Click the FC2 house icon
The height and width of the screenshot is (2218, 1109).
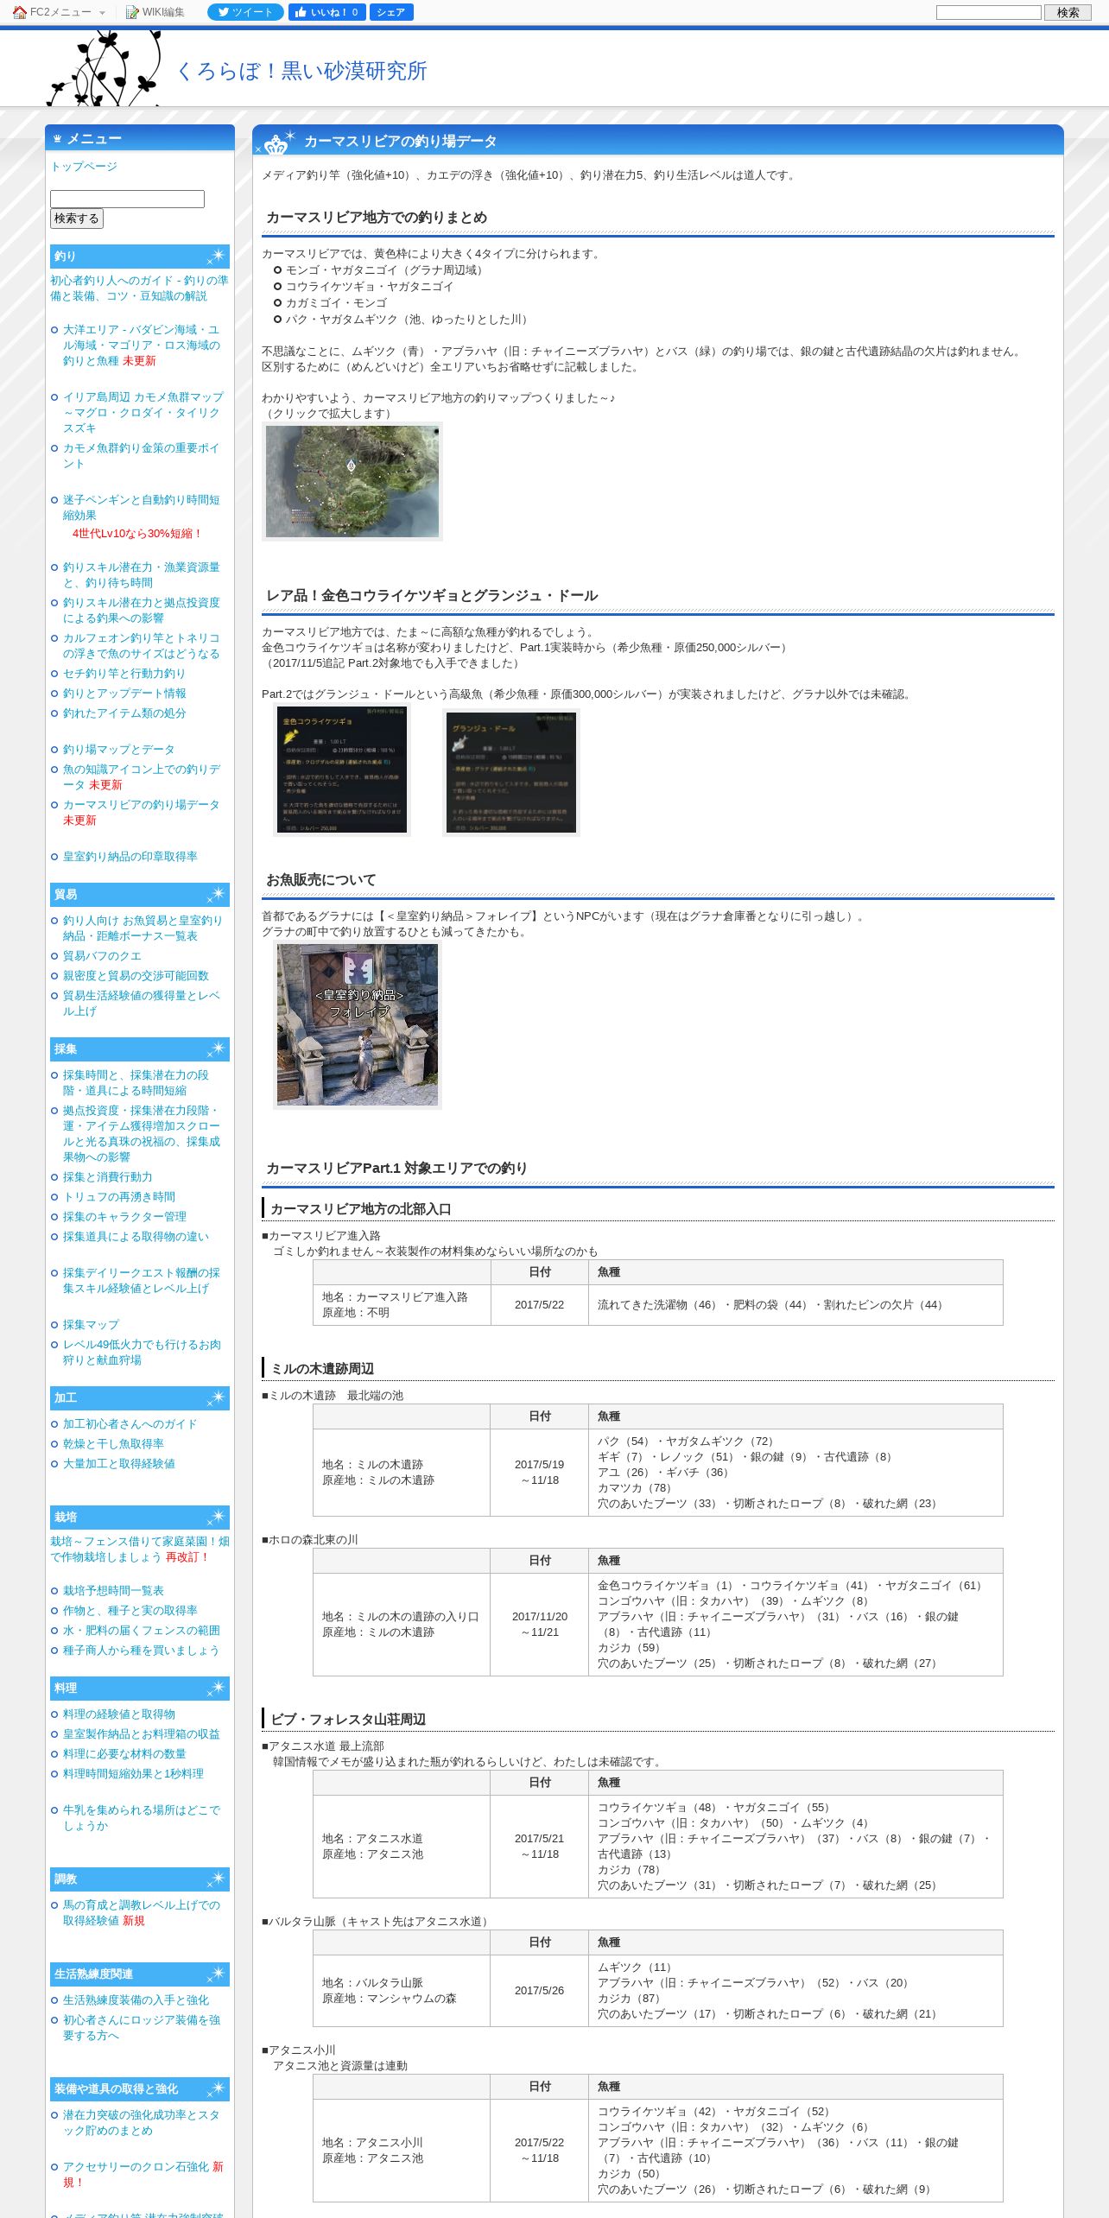[20, 12]
